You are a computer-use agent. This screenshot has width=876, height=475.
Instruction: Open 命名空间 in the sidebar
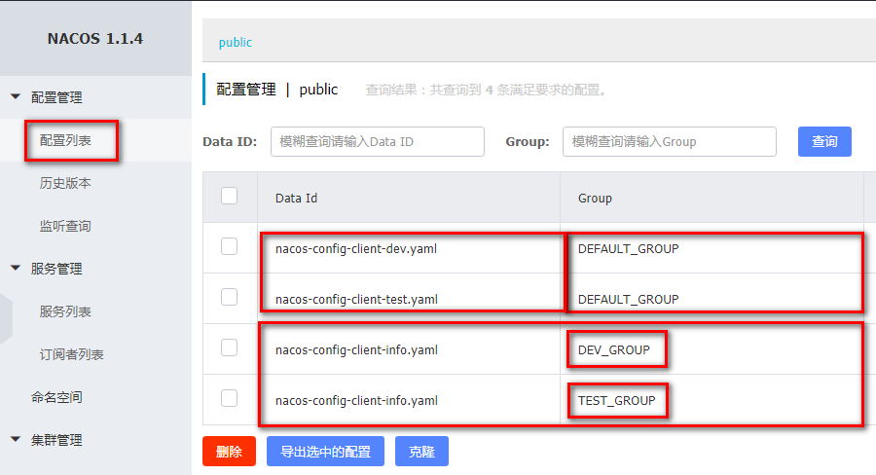(56, 397)
